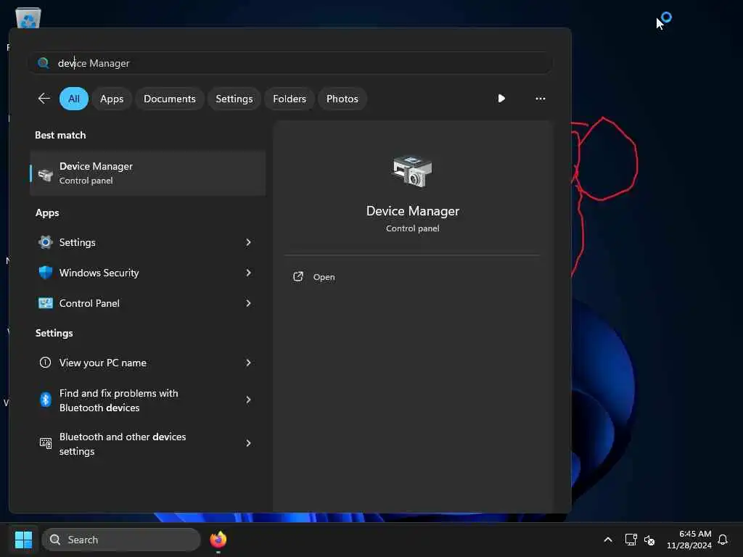This screenshot has width=743, height=557.
Task: Select the Recycle Bin desktop icon
Action: [x=28, y=17]
